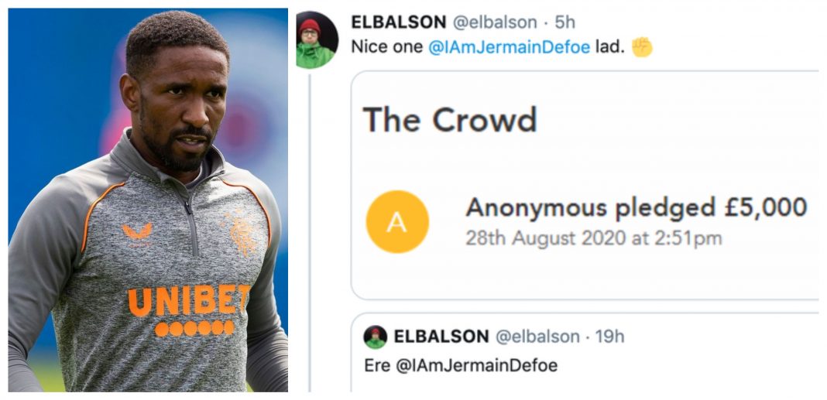Click the UNIBET sponsor logo on shirt
827x400 pixels.
188,310
